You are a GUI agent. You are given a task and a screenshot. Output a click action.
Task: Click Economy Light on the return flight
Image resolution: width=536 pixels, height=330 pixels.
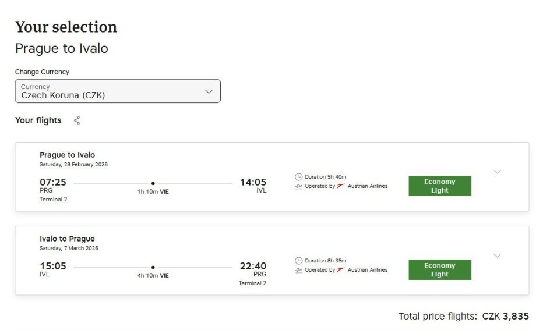point(440,270)
